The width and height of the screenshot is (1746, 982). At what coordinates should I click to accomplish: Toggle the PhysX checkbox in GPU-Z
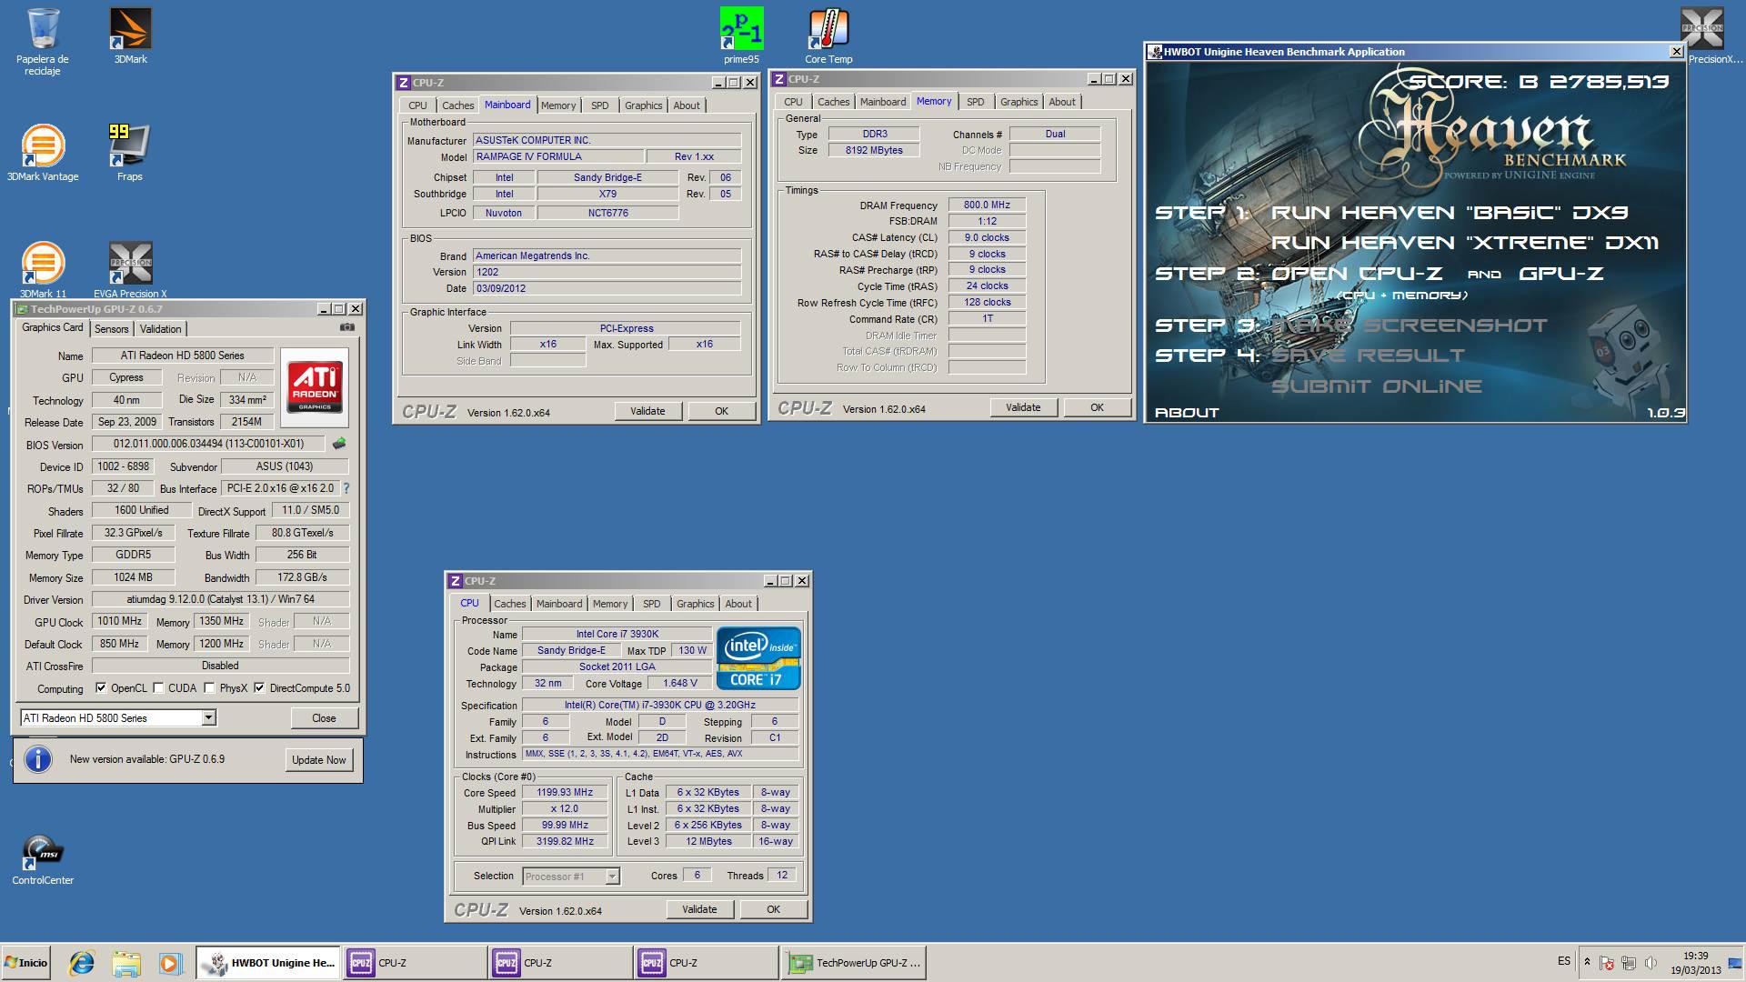pos(210,688)
